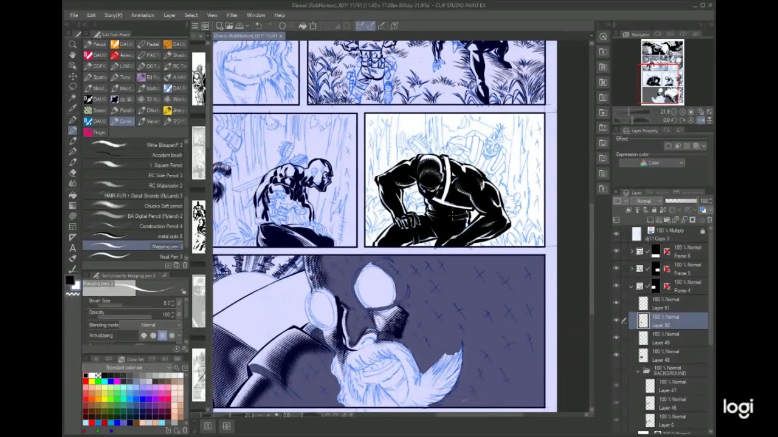Open the quick access magnifier icon
The width and height of the screenshot is (778, 437).
coord(602,37)
